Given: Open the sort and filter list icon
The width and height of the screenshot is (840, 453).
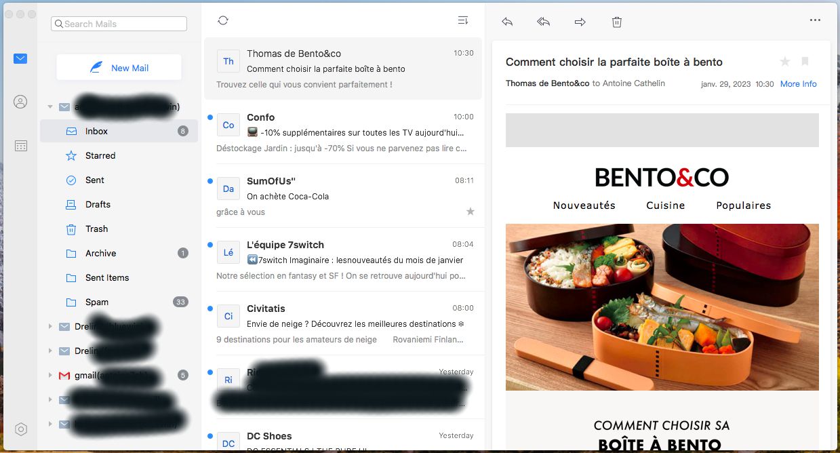Looking at the screenshot, I should point(463,20).
